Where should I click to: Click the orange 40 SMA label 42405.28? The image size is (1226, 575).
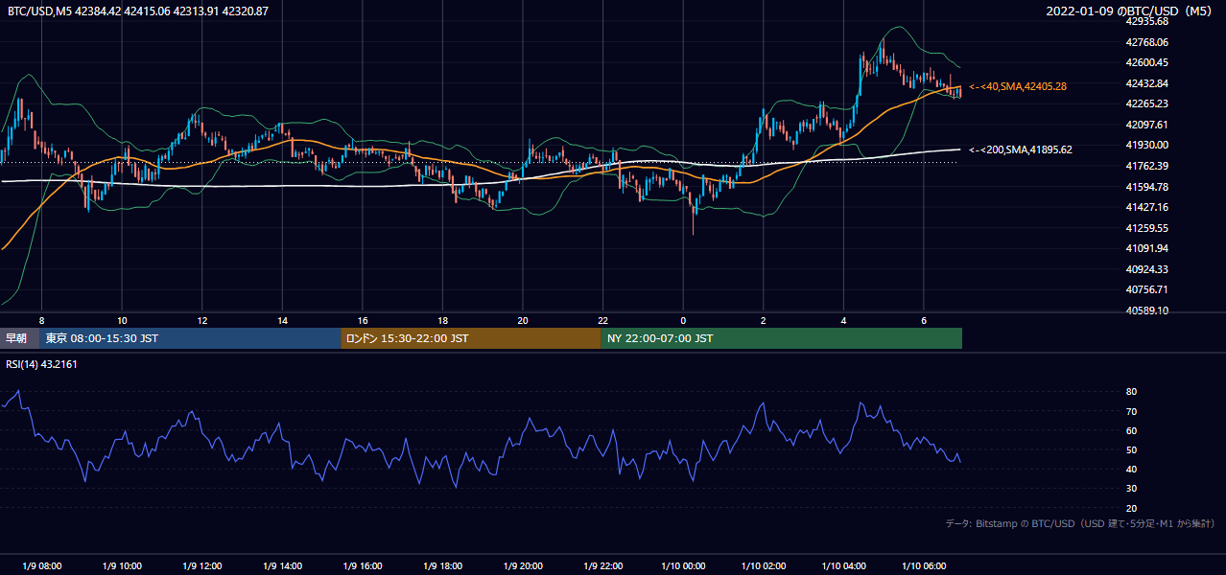[1017, 86]
